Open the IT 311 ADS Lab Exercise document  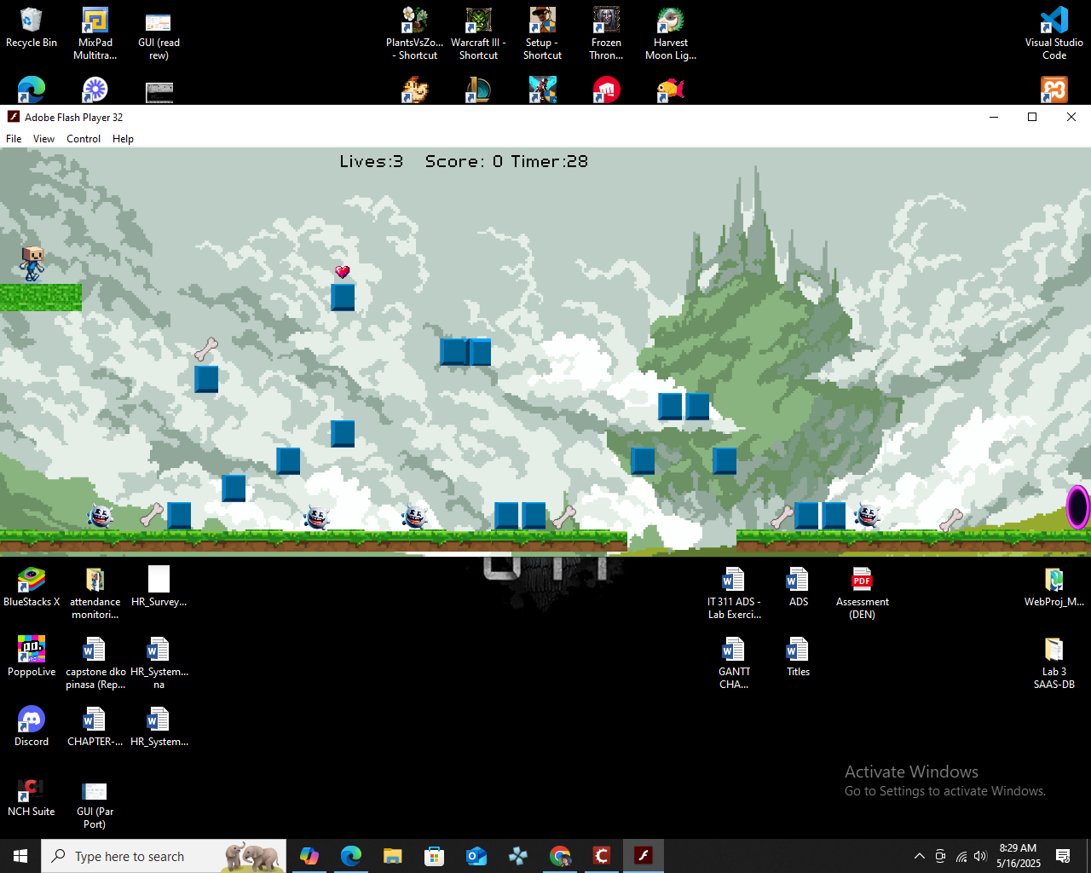click(x=734, y=593)
